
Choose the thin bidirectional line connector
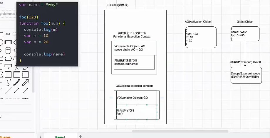coord(17,91)
